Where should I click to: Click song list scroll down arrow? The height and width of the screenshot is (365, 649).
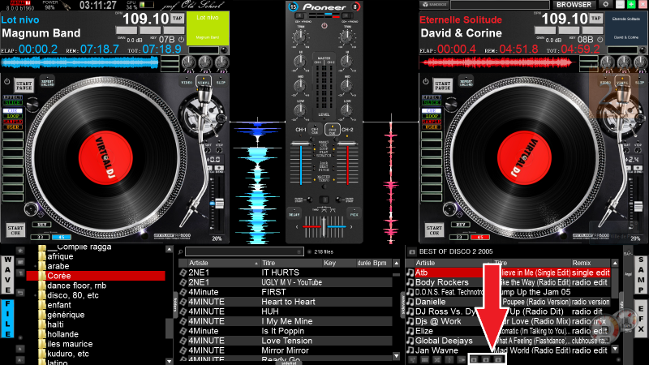(396, 356)
